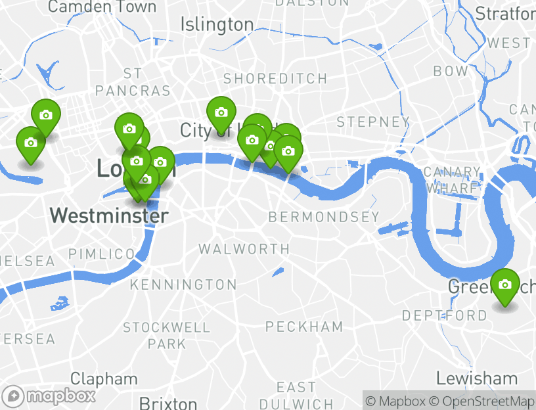This screenshot has width=536, height=410.
Task: Click the camera marker covering the end of London label
Action: (x=161, y=164)
